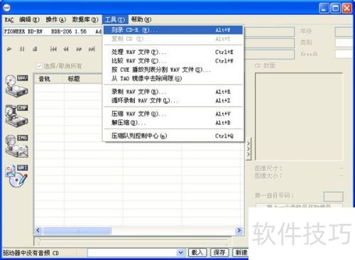Click the 新建 button
The height and width of the screenshot is (260, 355).
coord(241,253)
